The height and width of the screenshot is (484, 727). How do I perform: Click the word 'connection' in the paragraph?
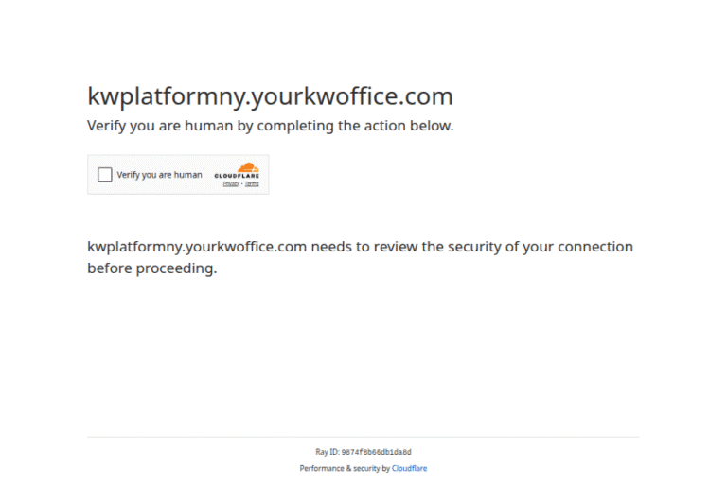[x=594, y=247]
